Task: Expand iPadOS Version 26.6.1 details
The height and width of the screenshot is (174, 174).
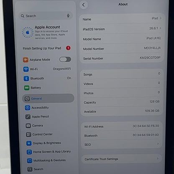Action: [121, 28]
